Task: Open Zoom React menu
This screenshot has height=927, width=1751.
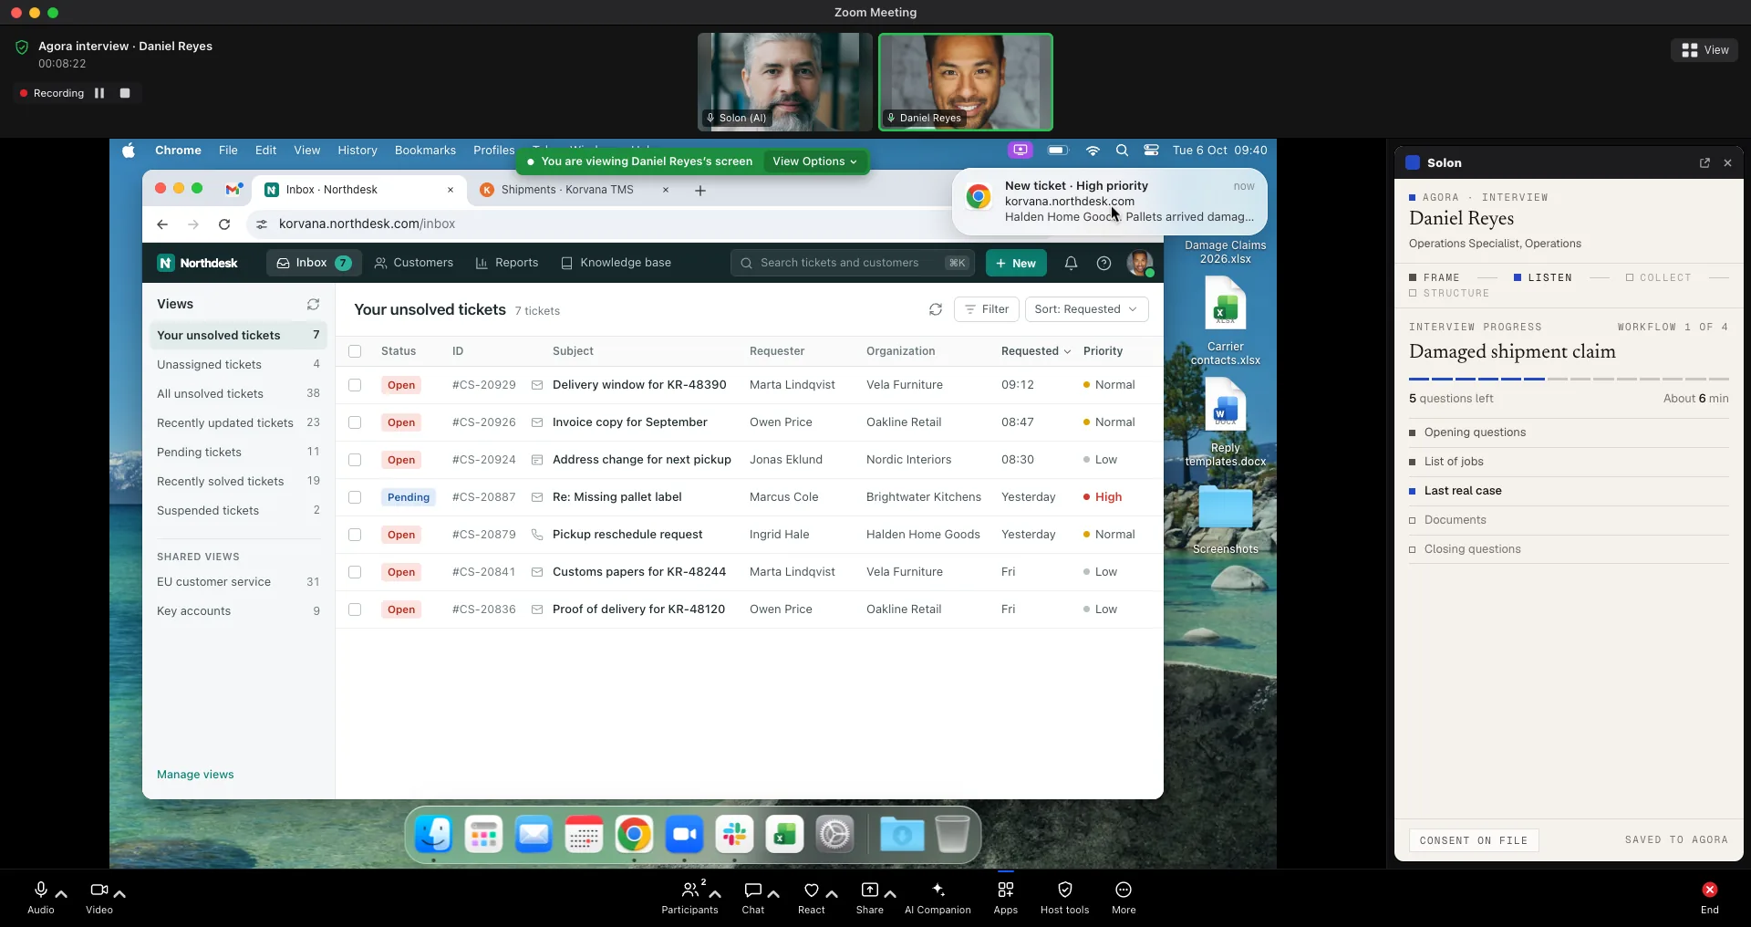Action: (x=811, y=897)
